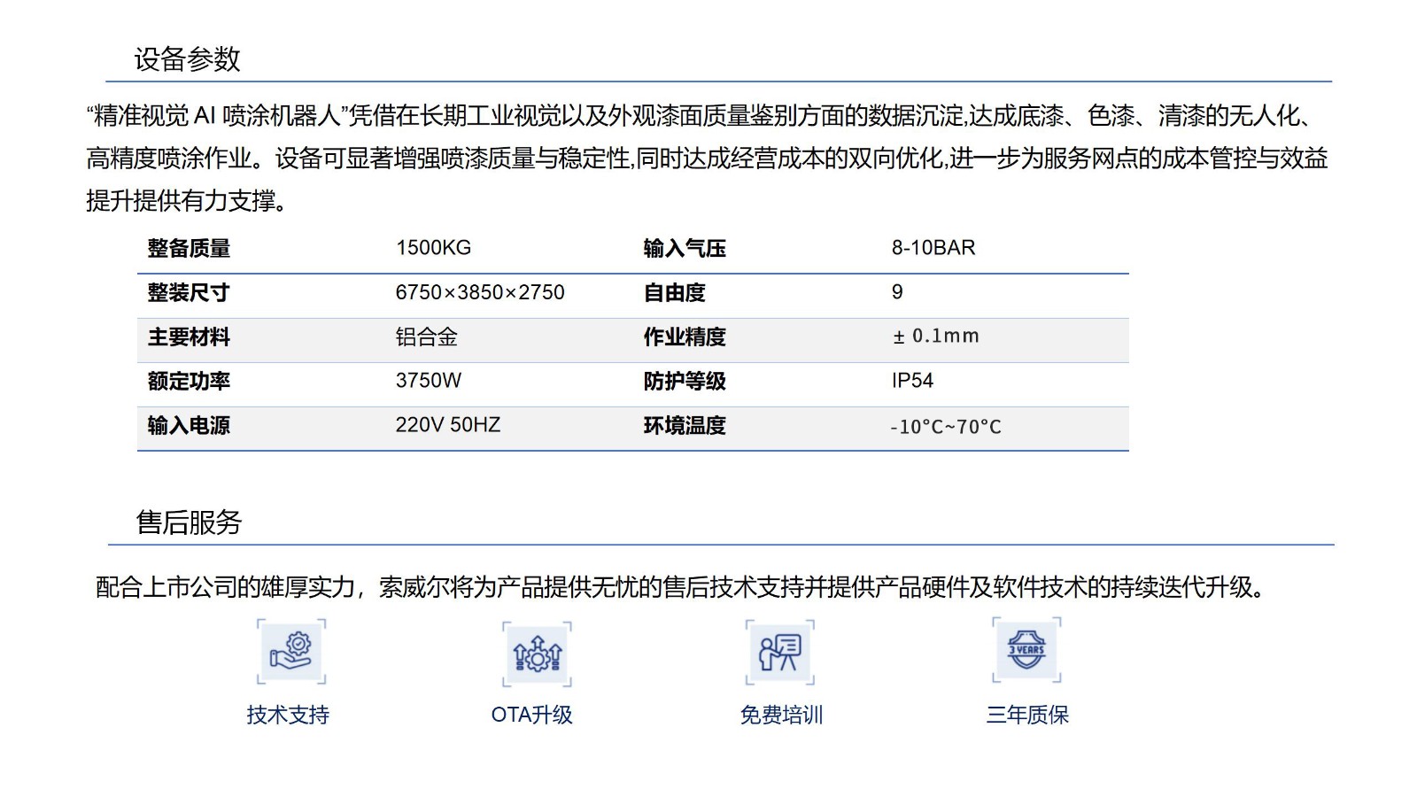Click the 技术支持 hand-gear icon
The width and height of the screenshot is (1417, 797).
coord(291,652)
